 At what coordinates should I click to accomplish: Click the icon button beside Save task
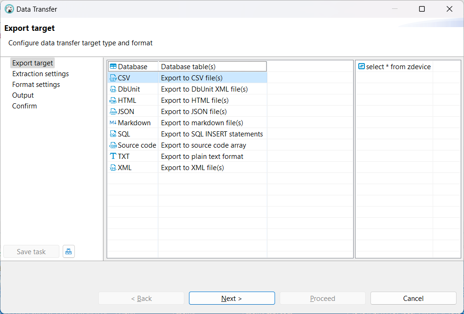(68, 252)
